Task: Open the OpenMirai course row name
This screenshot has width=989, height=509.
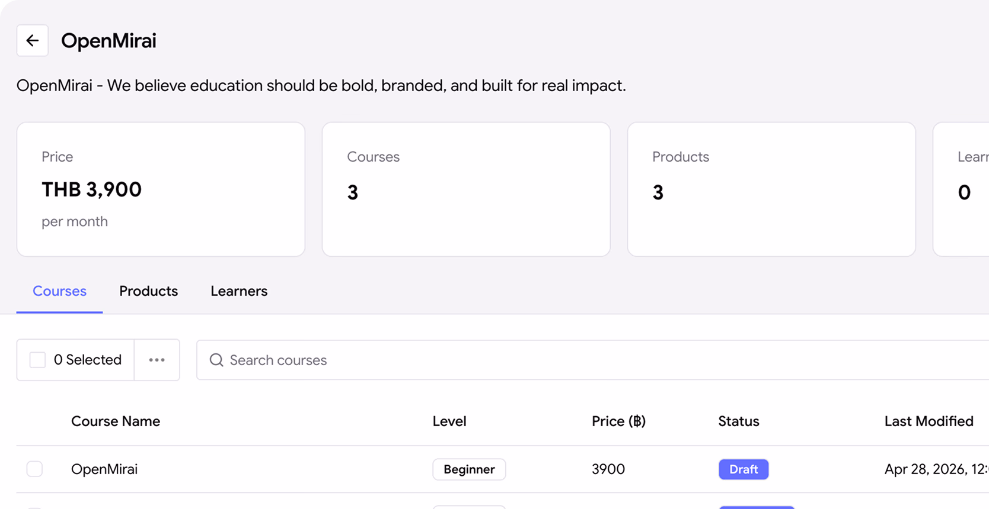Action: coord(104,469)
